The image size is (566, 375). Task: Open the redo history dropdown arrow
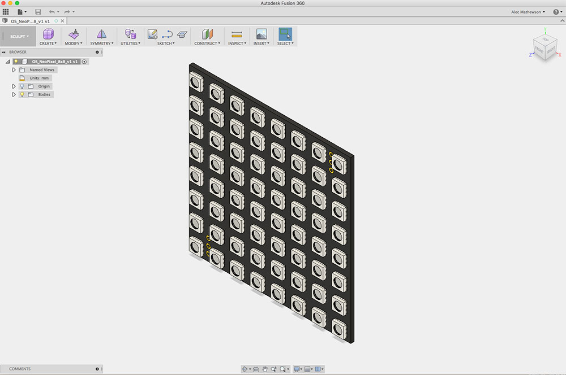73,12
